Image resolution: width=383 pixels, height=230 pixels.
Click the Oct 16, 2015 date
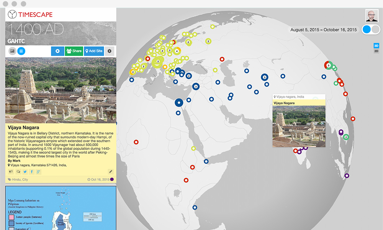click(x=100, y=179)
